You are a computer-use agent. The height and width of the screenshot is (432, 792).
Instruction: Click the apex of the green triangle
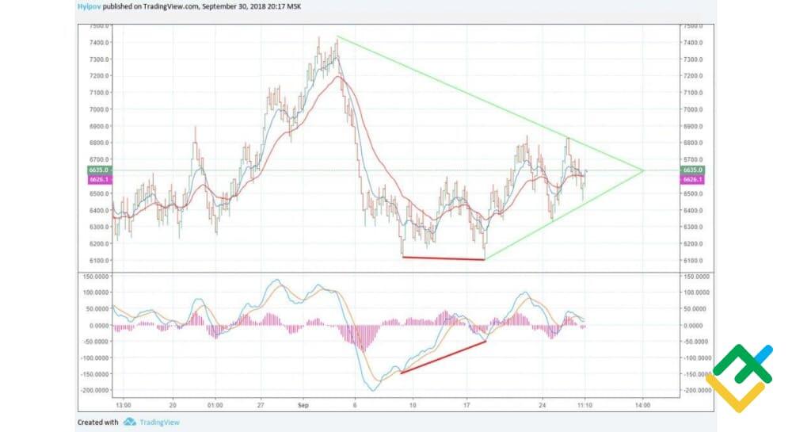(x=642, y=170)
